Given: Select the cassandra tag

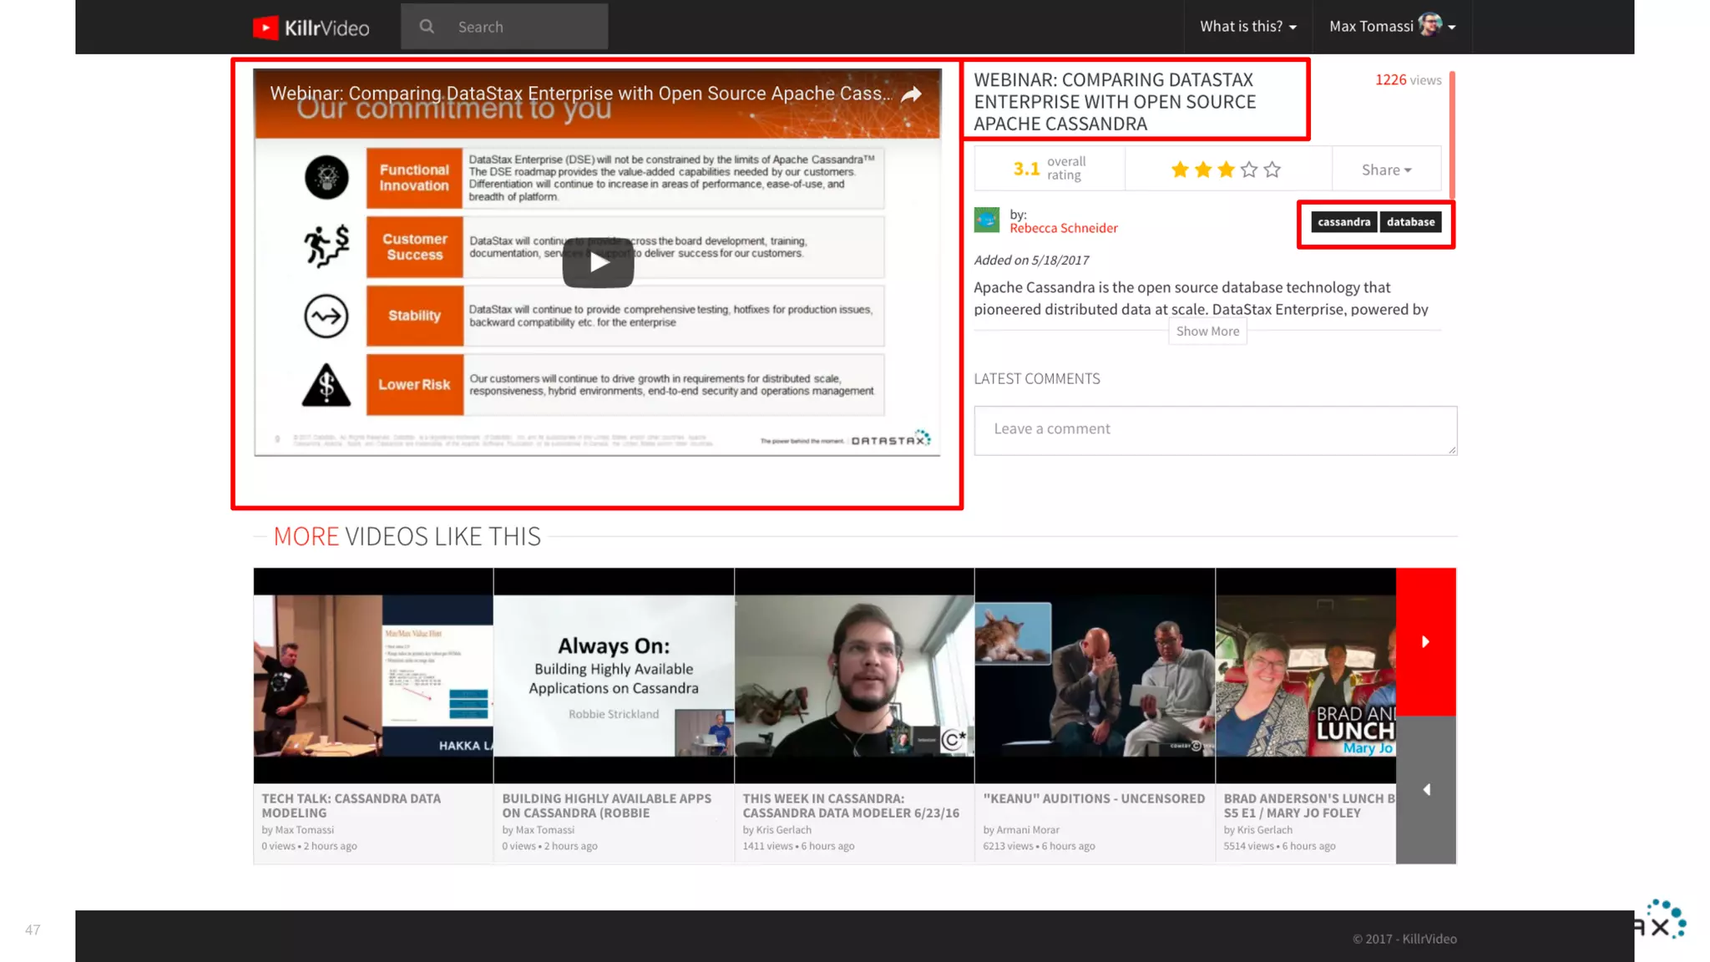Looking at the screenshot, I should pos(1343,222).
